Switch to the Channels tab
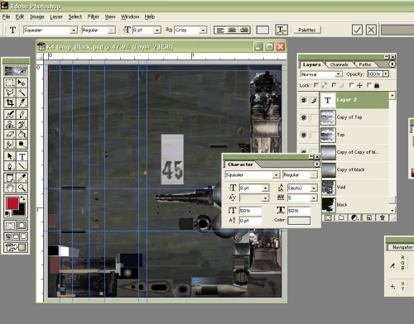 tap(339, 64)
